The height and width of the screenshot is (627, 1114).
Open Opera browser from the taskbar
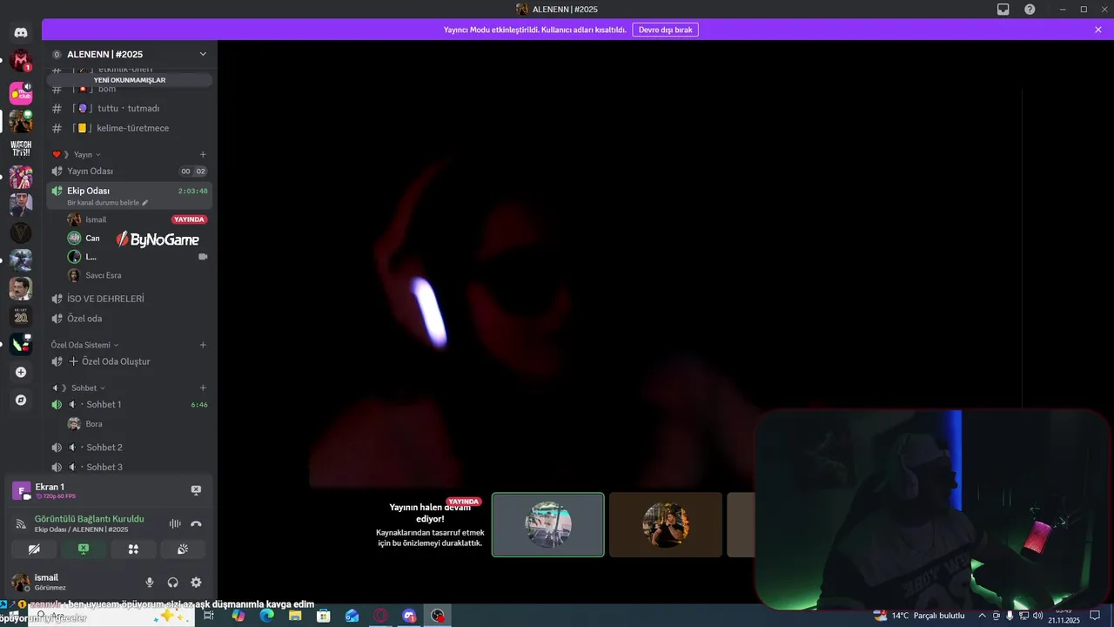[x=380, y=616]
